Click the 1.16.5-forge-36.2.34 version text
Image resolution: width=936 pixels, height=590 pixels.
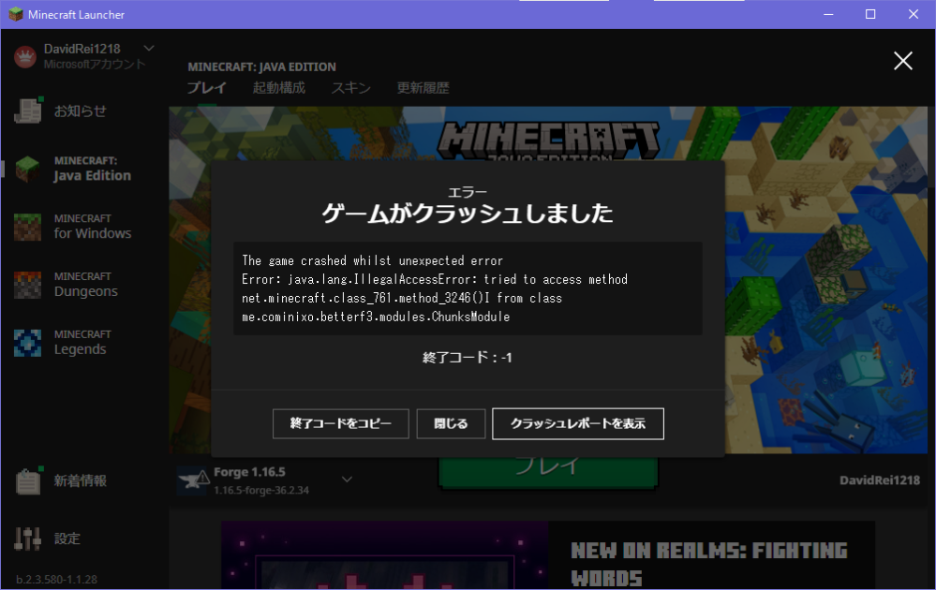[x=261, y=491]
